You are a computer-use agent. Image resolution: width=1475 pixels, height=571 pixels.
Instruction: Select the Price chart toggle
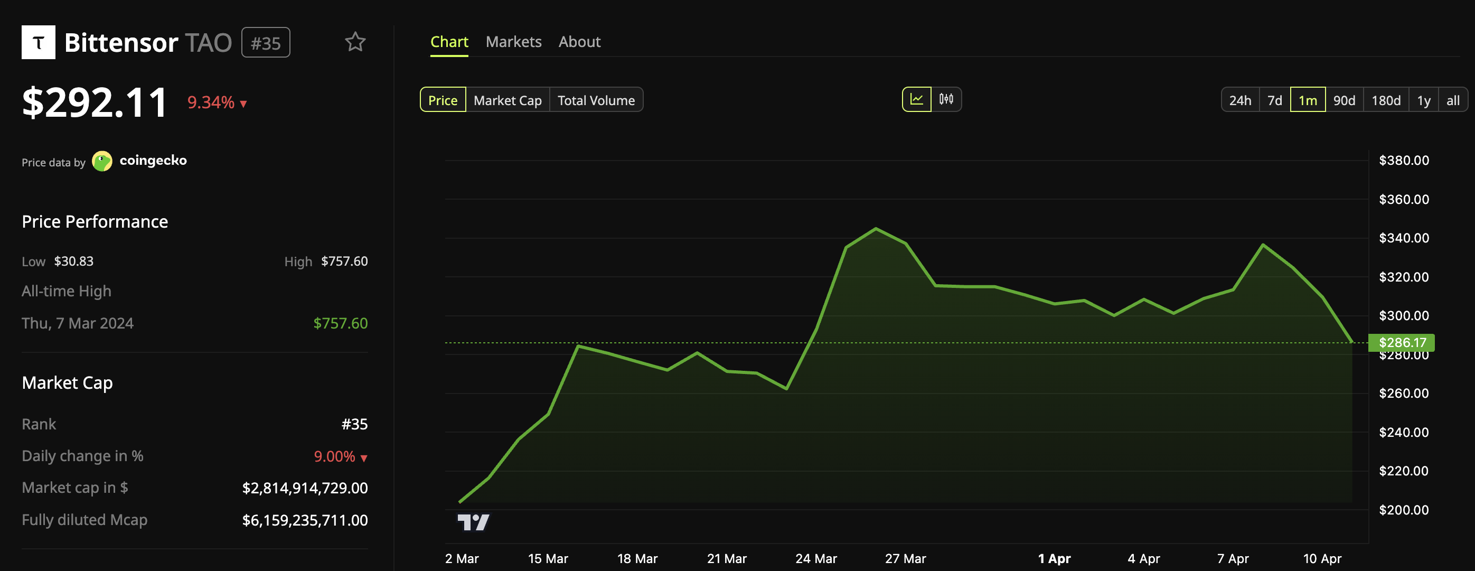pyautogui.click(x=443, y=100)
